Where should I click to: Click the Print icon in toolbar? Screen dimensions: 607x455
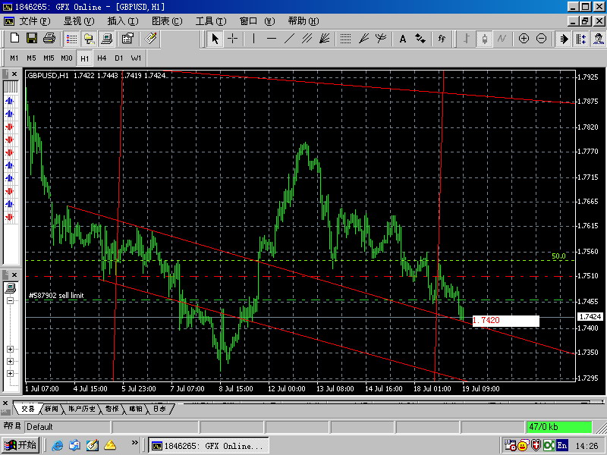pos(49,38)
